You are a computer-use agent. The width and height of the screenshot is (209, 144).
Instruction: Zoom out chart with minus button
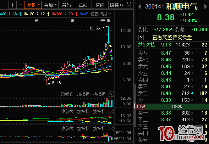pyautogui.click(x=20, y=5)
